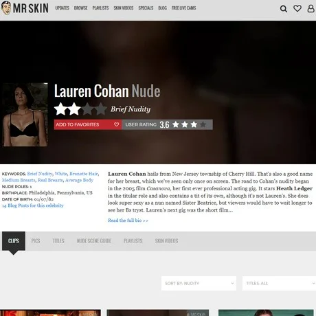The image size is (316, 316).
Task: Click the Average Body keyword link
Action: [x=79, y=180]
